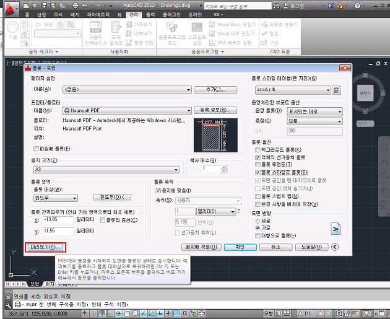Click the toolbar lock icon in status bar

click(x=347, y=313)
